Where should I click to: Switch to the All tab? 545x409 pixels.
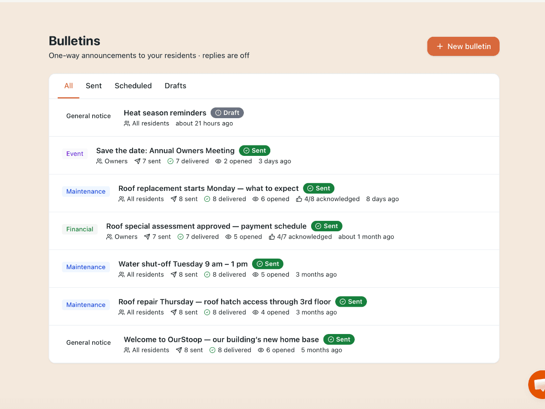coord(69,86)
